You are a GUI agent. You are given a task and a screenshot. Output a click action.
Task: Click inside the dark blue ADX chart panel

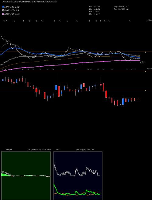click(x=78, y=176)
